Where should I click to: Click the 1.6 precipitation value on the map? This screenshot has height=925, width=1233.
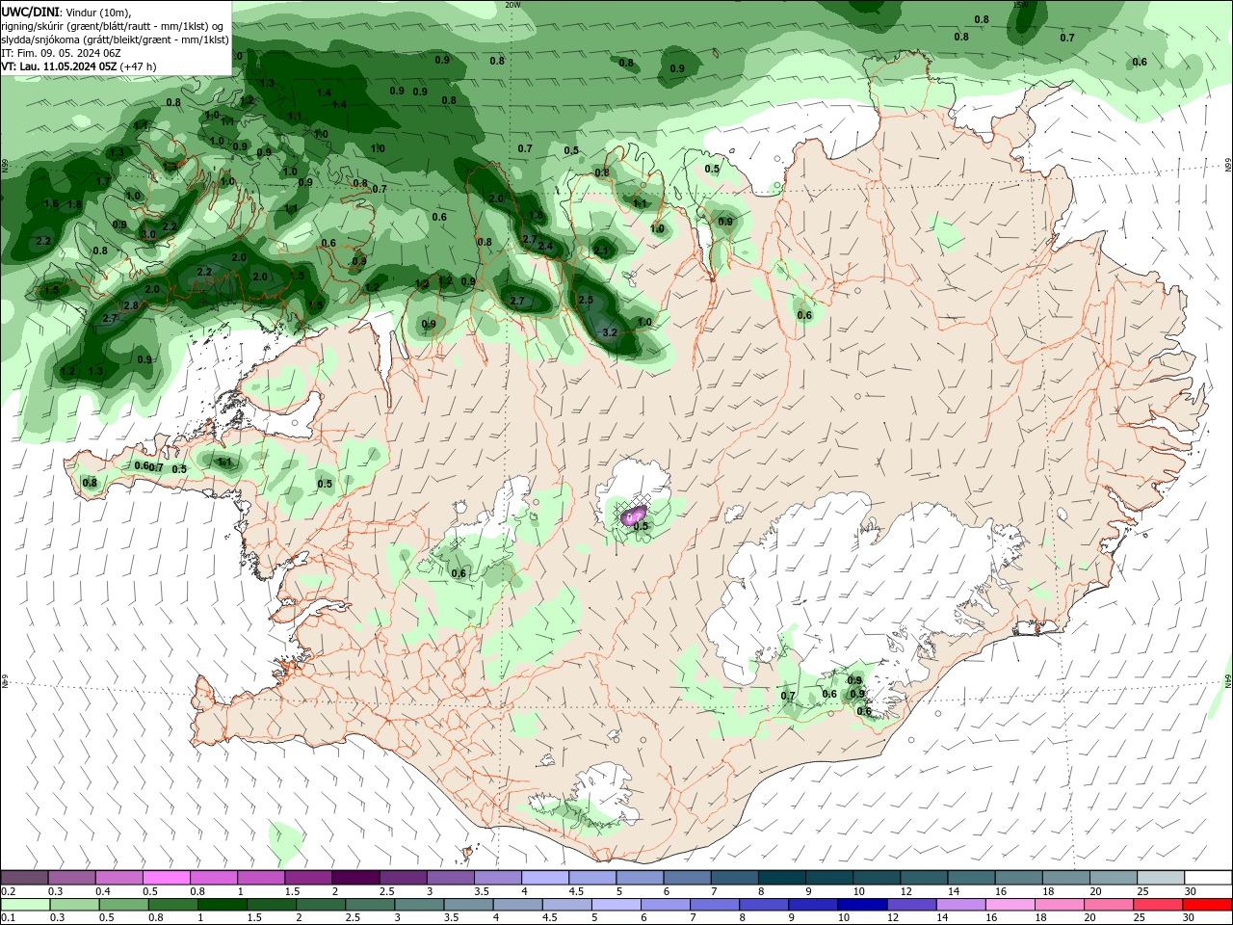pos(51,204)
